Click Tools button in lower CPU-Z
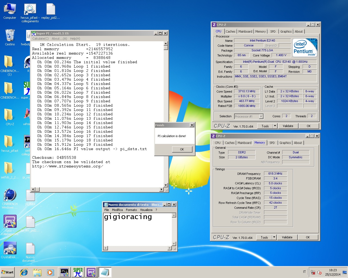This screenshot has height=278, width=348. coord(264,237)
